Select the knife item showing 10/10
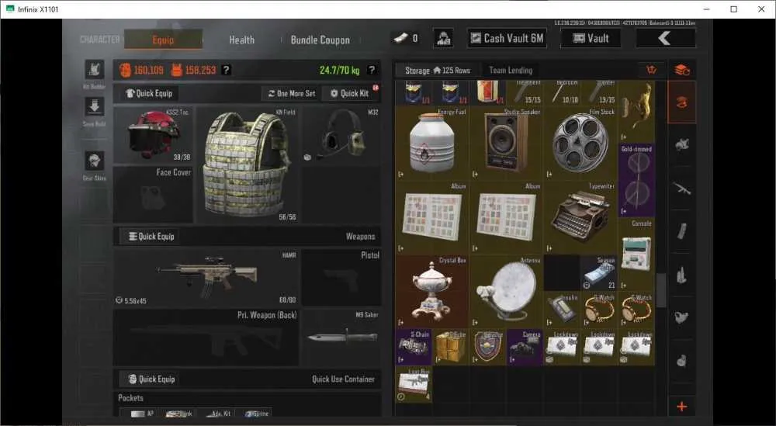This screenshot has width=776, height=426. (x=562, y=92)
